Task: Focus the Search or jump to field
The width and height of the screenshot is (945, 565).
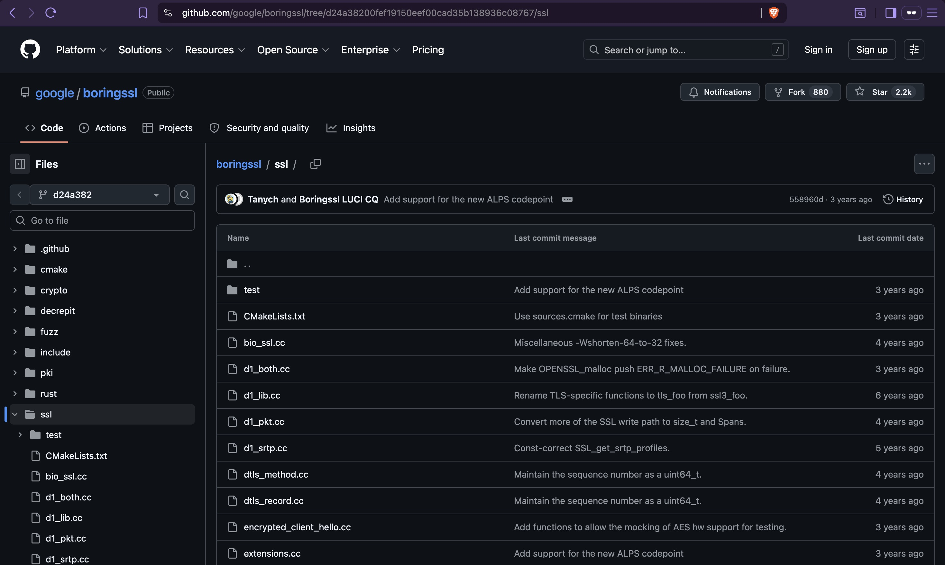Action: pyautogui.click(x=686, y=50)
